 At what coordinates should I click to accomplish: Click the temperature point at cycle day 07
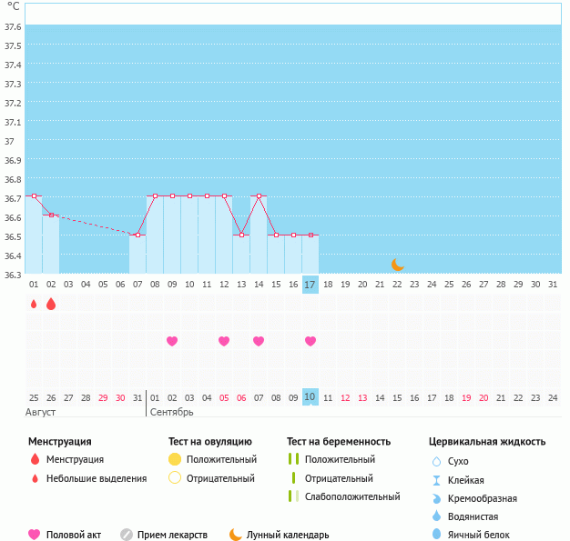coord(137,235)
